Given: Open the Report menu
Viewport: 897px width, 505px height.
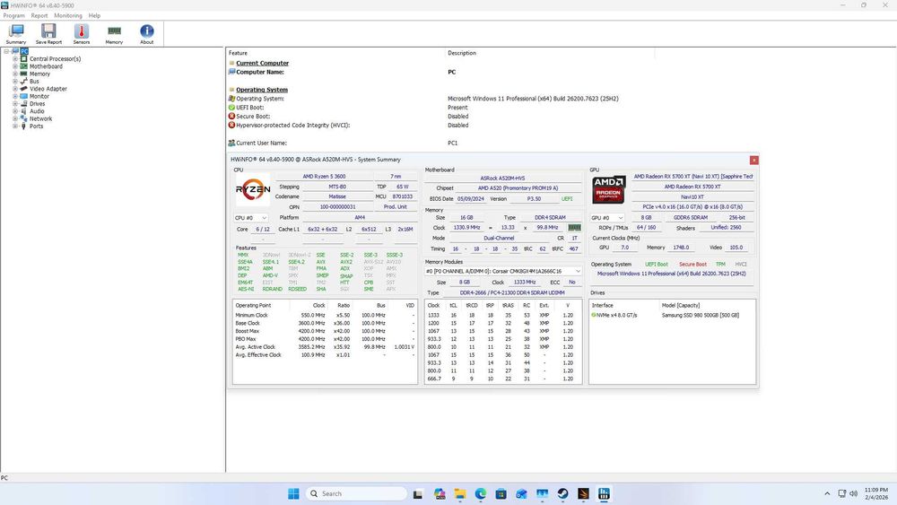Looking at the screenshot, I should click(39, 15).
